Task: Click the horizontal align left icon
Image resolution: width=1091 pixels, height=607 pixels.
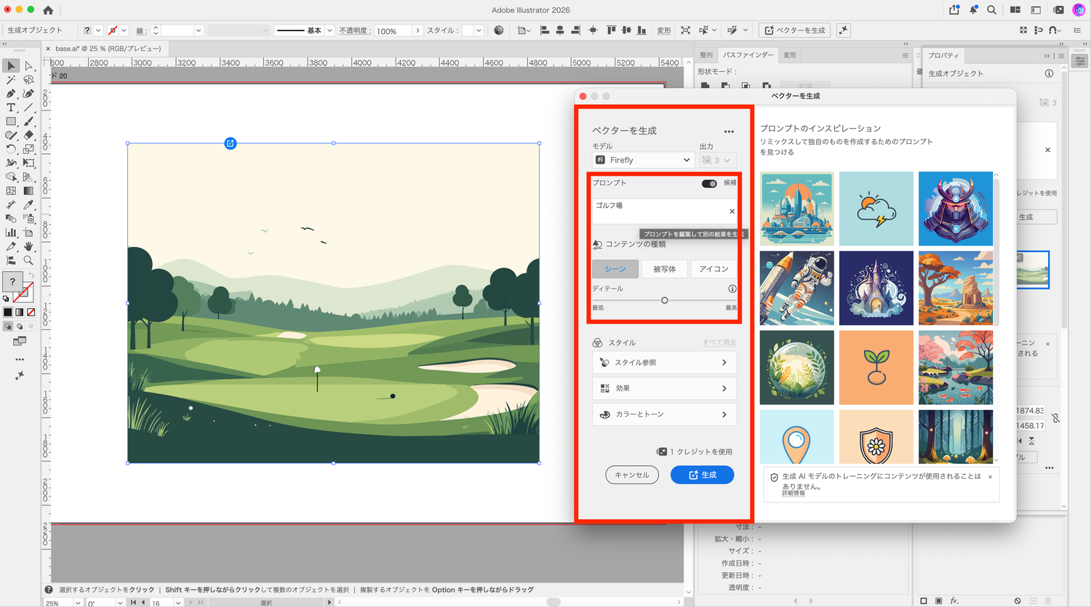Action: point(544,31)
